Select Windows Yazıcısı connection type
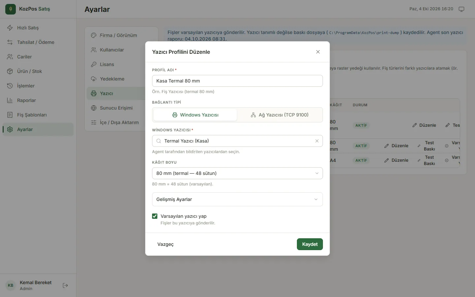 point(195,115)
